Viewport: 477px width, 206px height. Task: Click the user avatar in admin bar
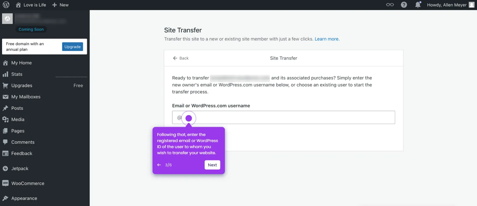point(472,5)
